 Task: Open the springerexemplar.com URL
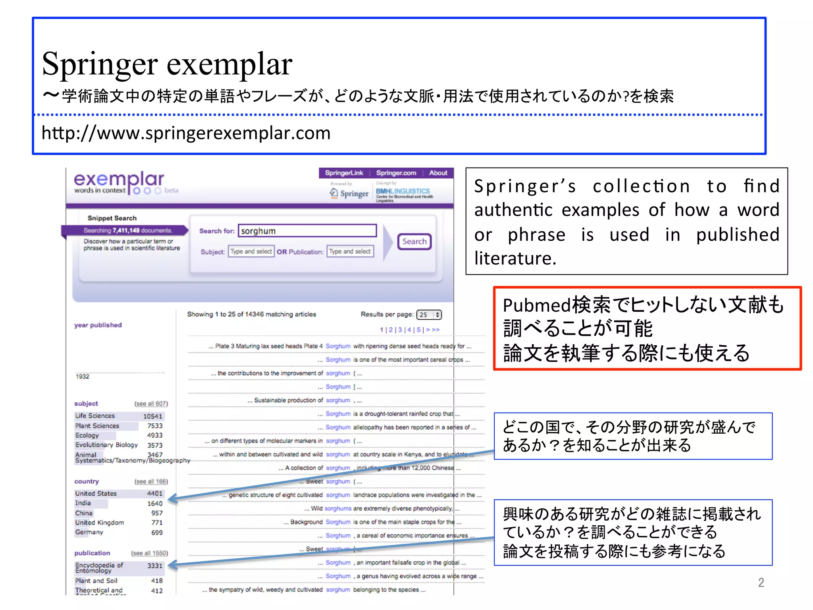click(x=186, y=133)
